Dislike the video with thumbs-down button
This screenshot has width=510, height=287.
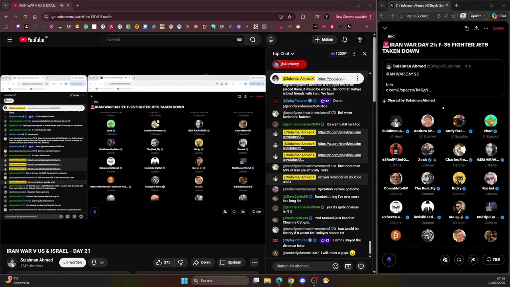click(180, 262)
